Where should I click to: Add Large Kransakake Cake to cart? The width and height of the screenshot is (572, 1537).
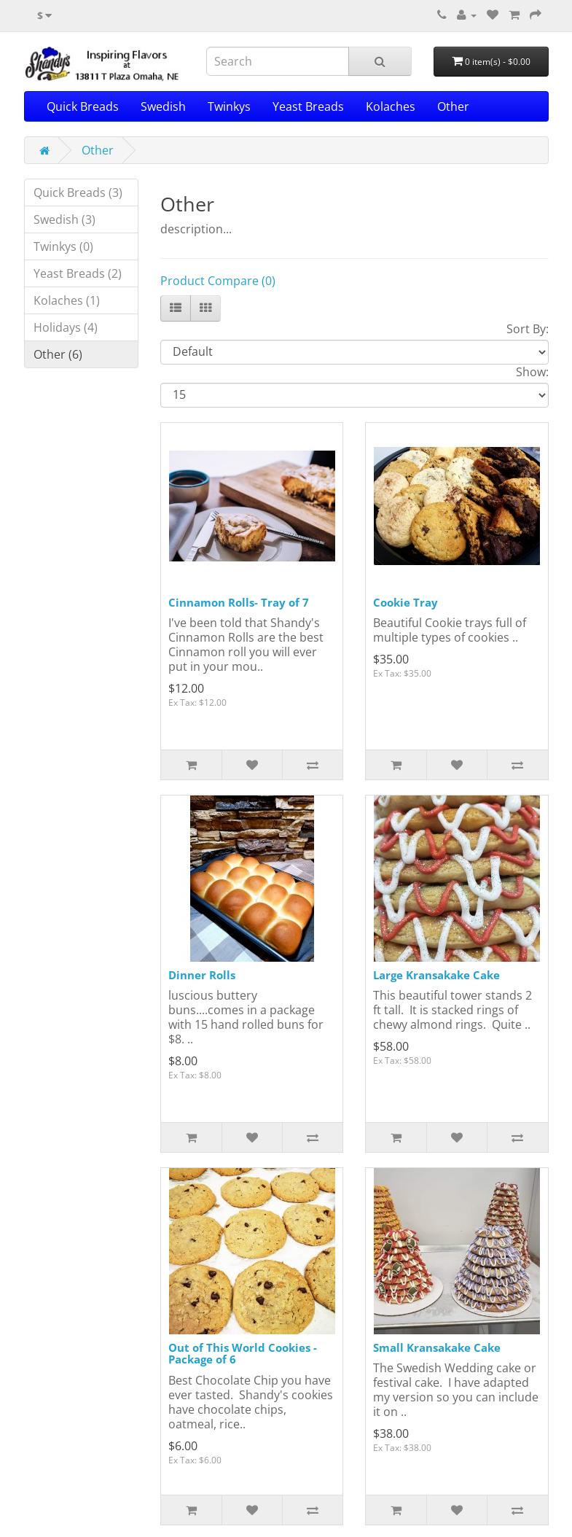point(396,1137)
